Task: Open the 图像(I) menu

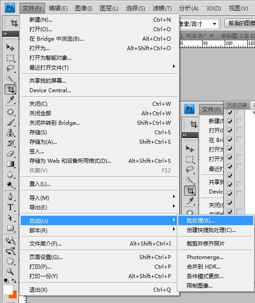Action: tap(84, 8)
